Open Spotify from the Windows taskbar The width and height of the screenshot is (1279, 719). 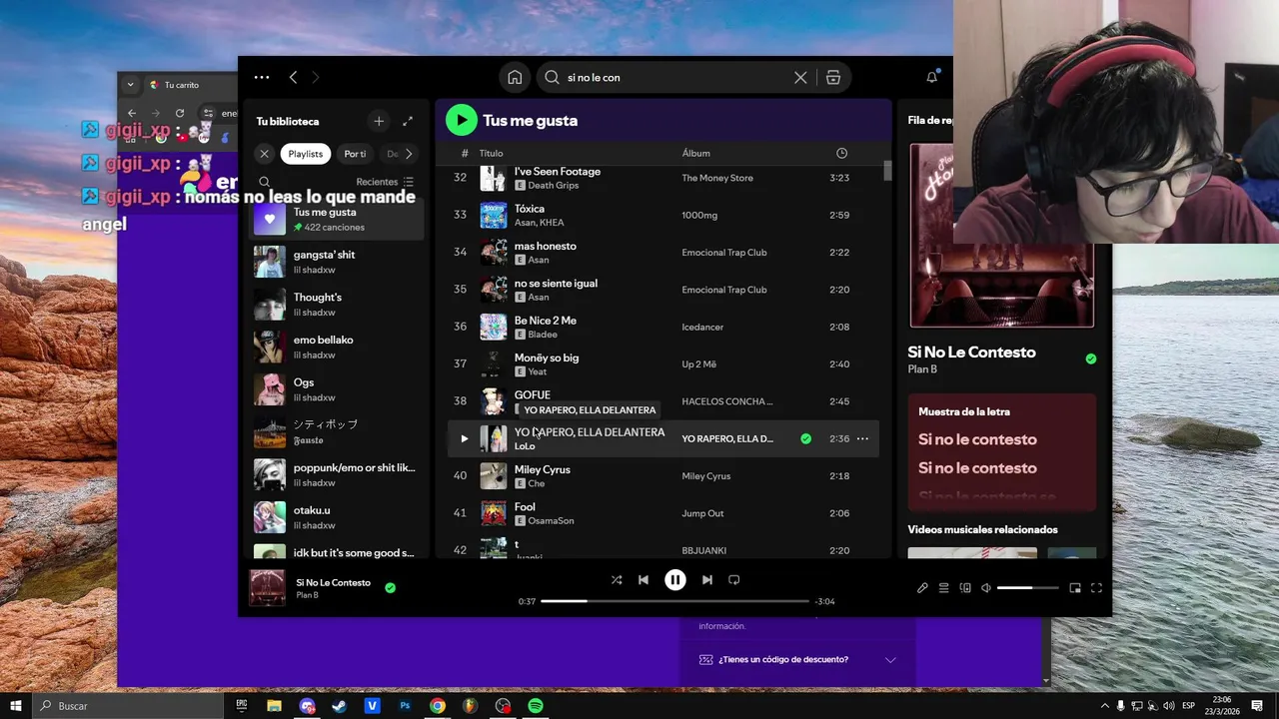536,706
